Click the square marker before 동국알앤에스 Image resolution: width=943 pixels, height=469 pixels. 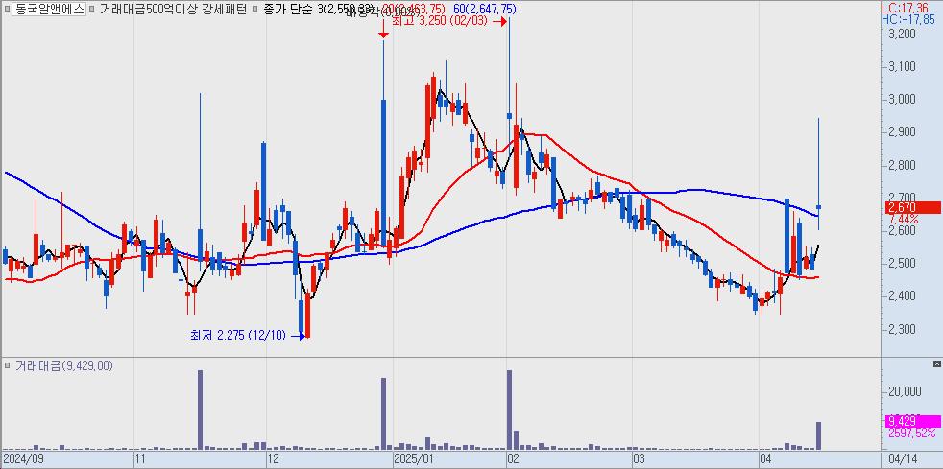pyautogui.click(x=7, y=9)
